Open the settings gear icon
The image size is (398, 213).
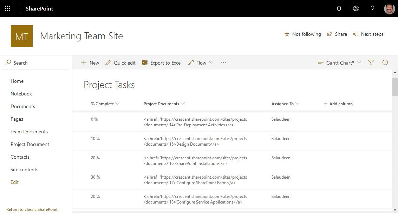point(356,8)
